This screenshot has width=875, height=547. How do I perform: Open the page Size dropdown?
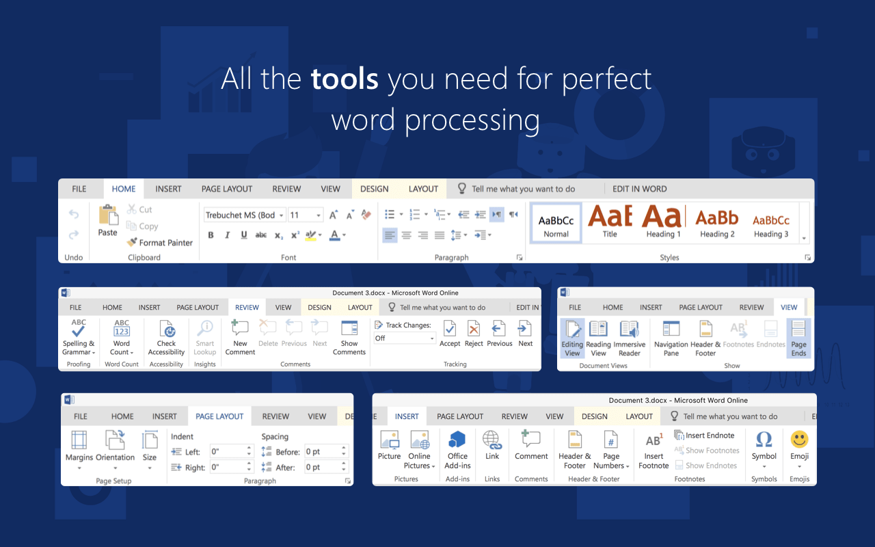pyautogui.click(x=150, y=468)
